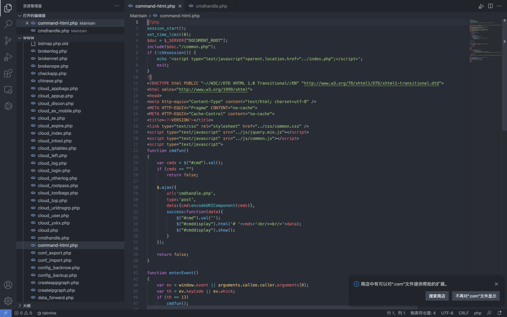Collapse the WWW folder section

20,38
